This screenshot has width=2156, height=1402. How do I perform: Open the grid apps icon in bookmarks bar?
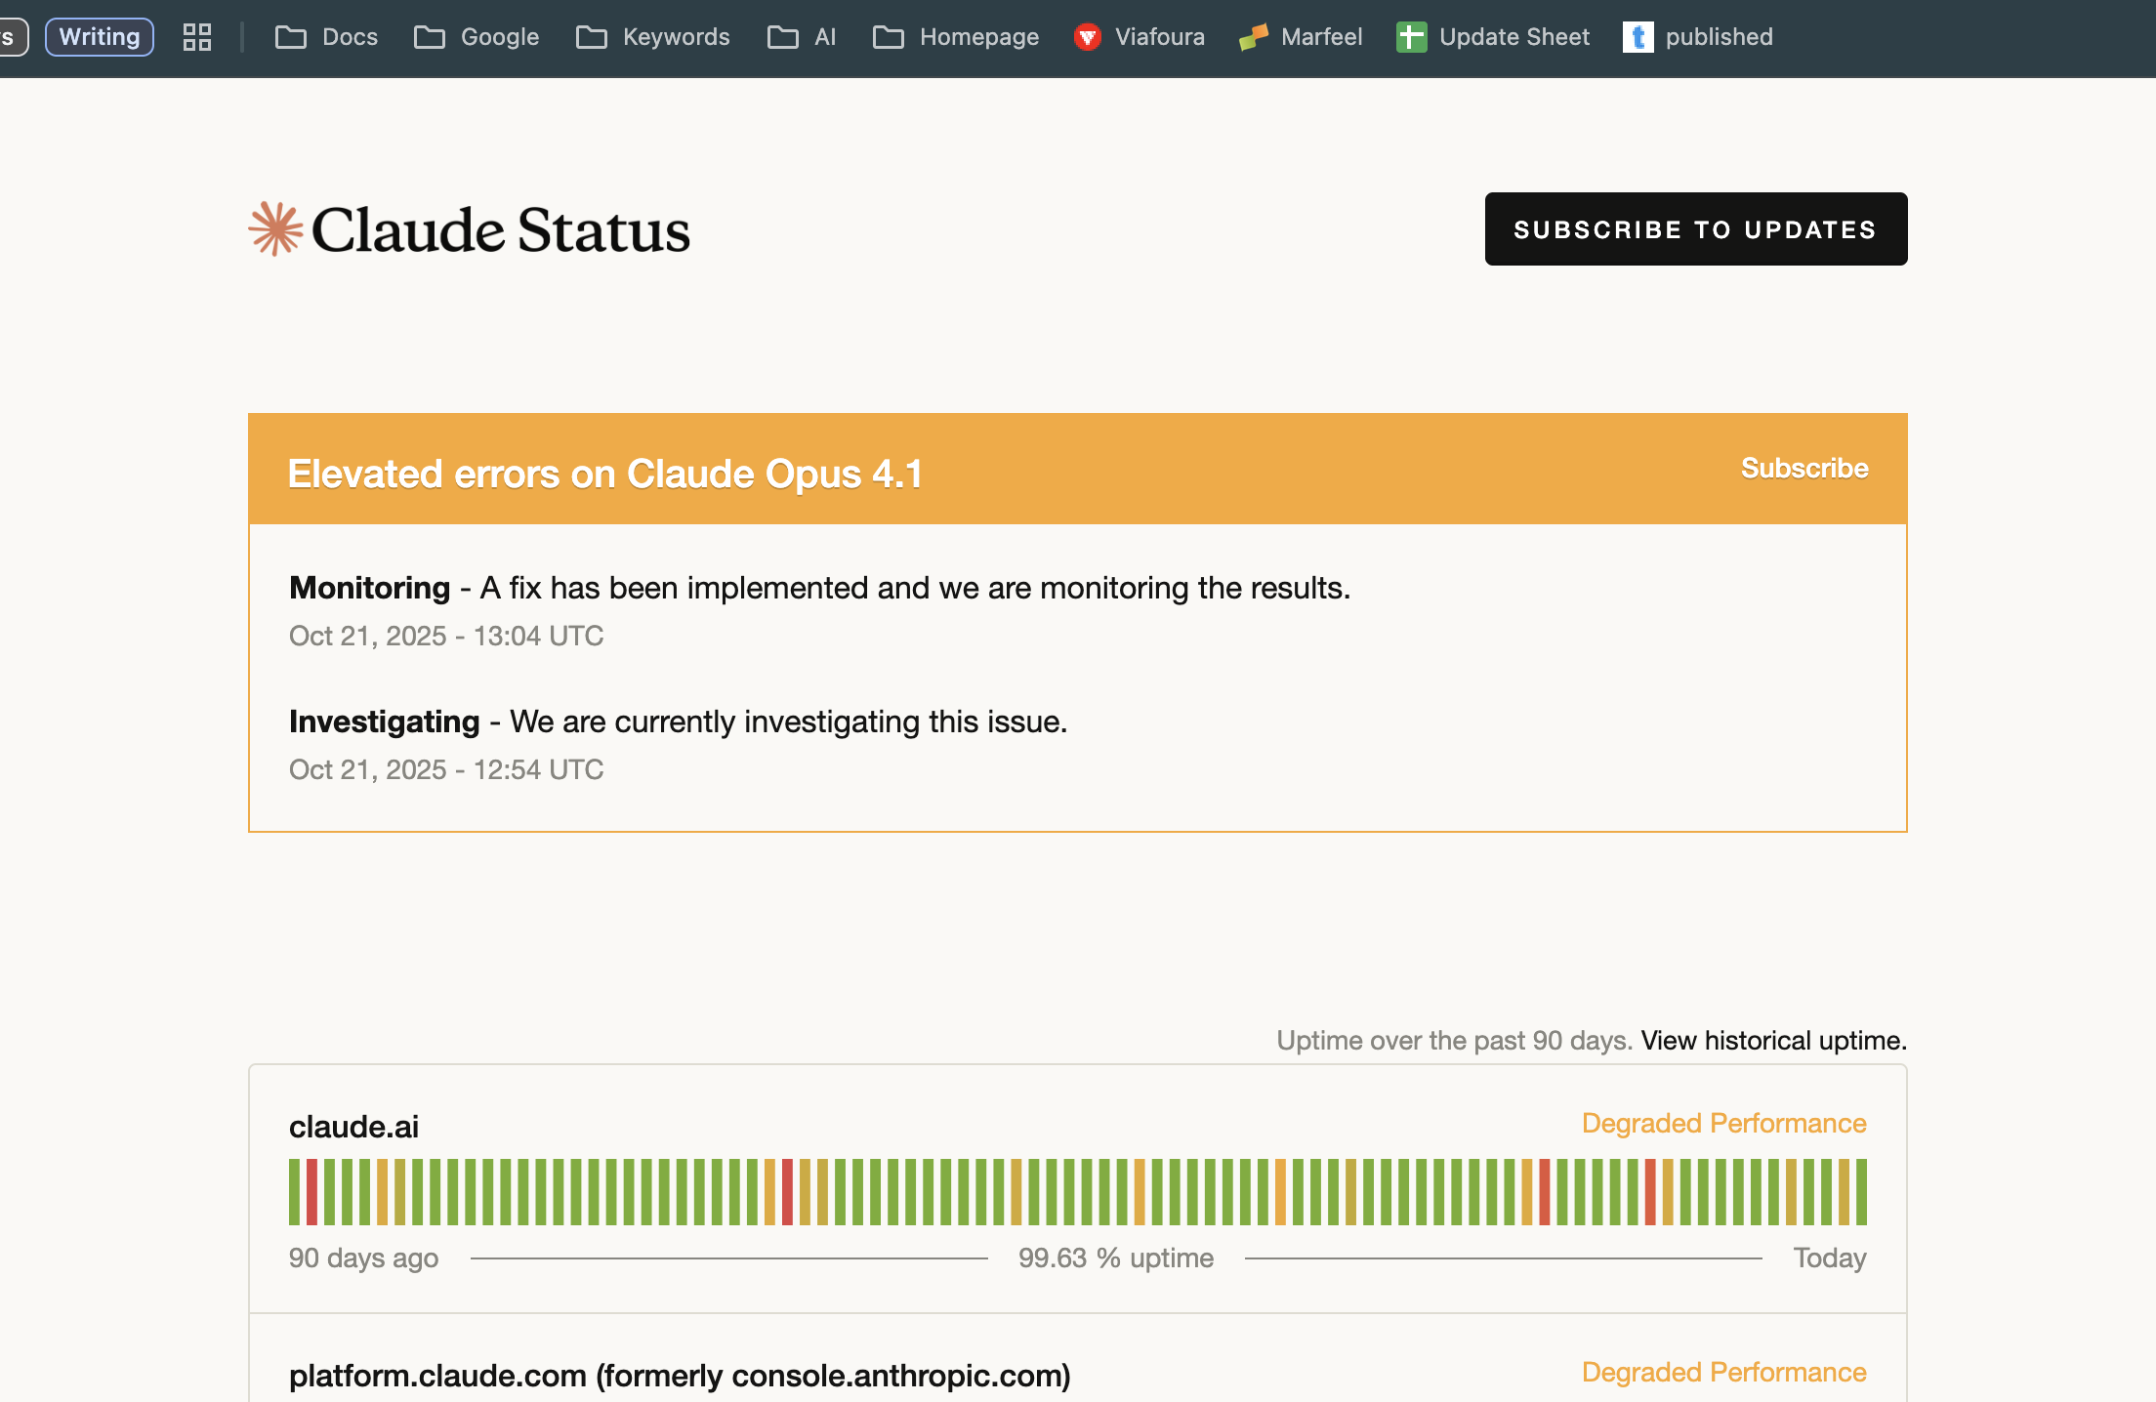(197, 37)
